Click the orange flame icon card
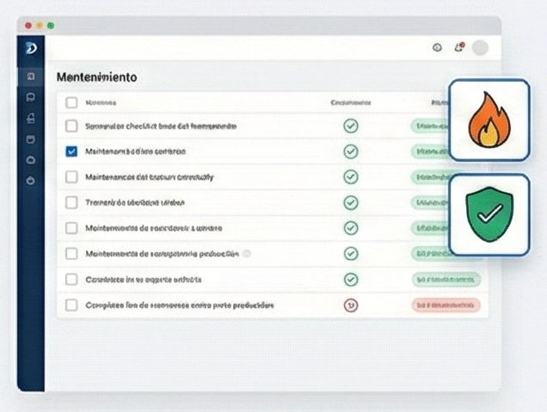 point(489,120)
